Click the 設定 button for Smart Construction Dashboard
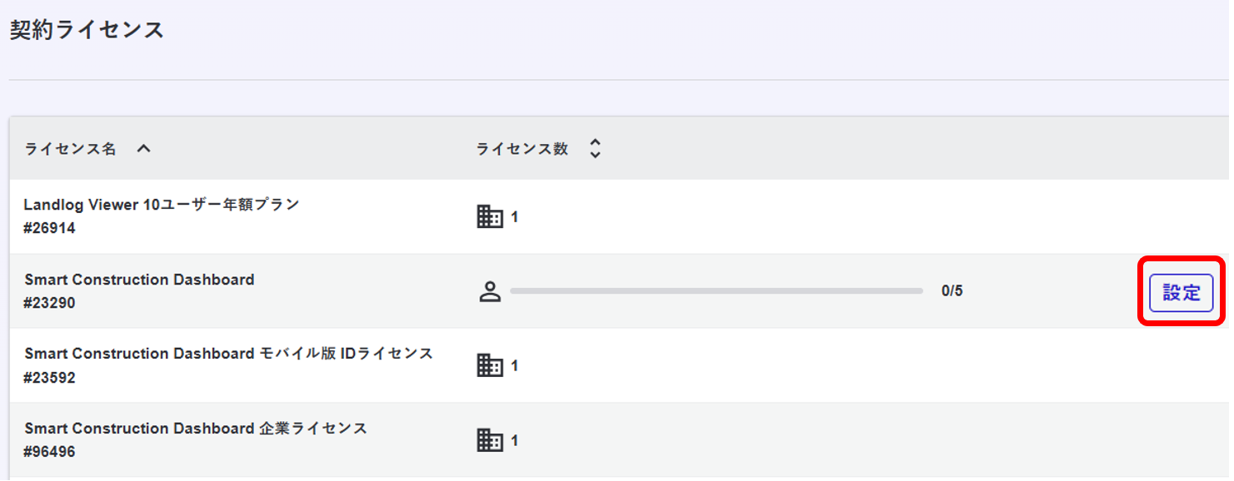Screen dimensions: 1234x481 (1181, 293)
